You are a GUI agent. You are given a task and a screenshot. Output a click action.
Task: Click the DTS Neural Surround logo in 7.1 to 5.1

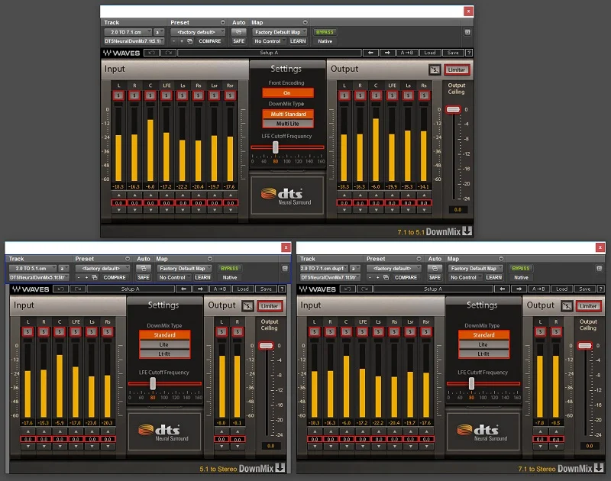(x=287, y=195)
